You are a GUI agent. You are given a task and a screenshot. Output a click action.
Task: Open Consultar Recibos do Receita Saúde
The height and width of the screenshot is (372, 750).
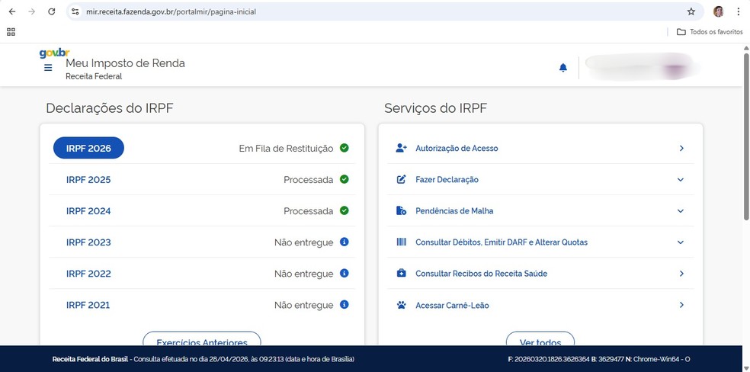coord(481,274)
